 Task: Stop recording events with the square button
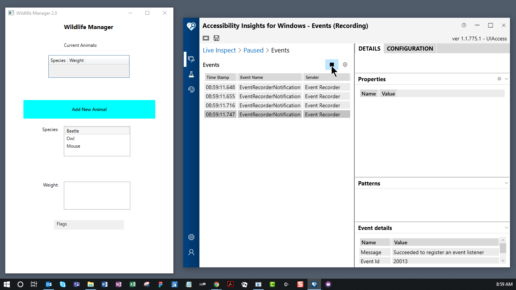(x=332, y=65)
